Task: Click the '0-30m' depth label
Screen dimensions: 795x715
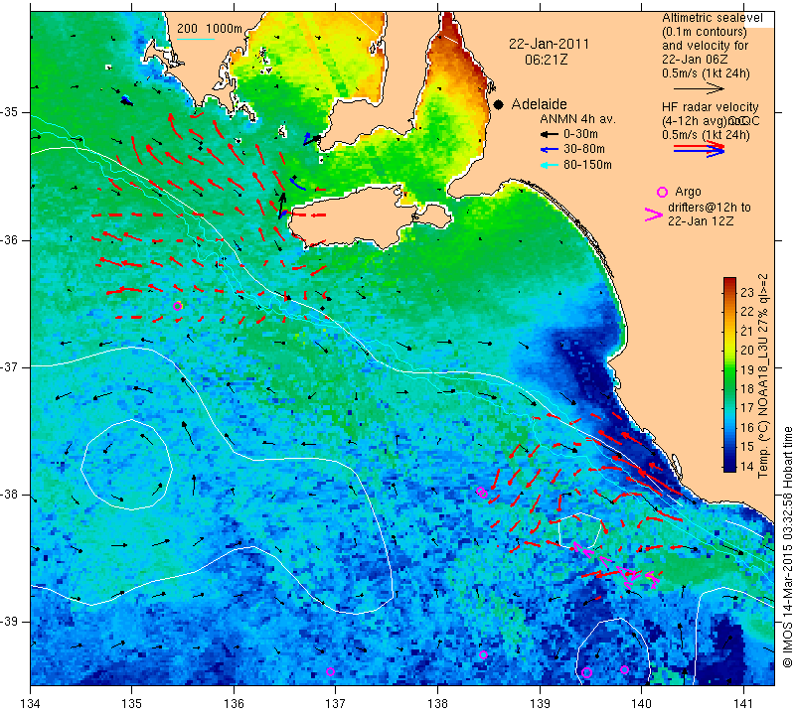Action: pos(581,134)
